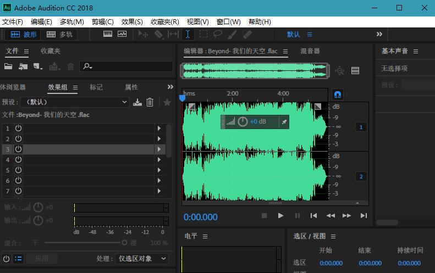Click the playhead marker on timeline
This screenshot has height=273, width=435.
[182, 98]
